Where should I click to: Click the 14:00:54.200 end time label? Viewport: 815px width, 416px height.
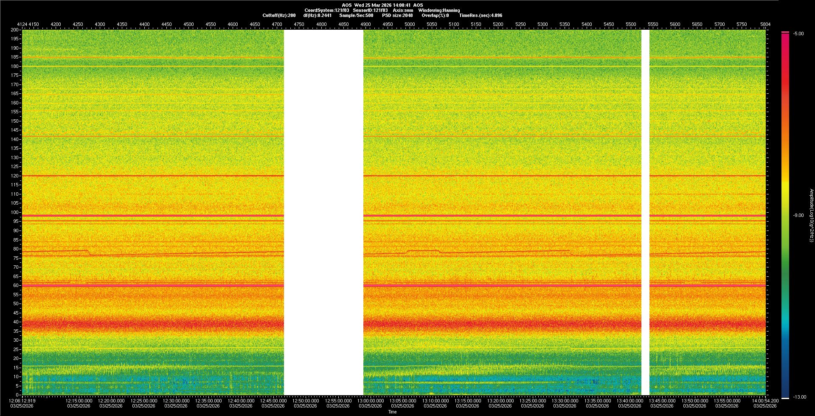(x=765, y=401)
